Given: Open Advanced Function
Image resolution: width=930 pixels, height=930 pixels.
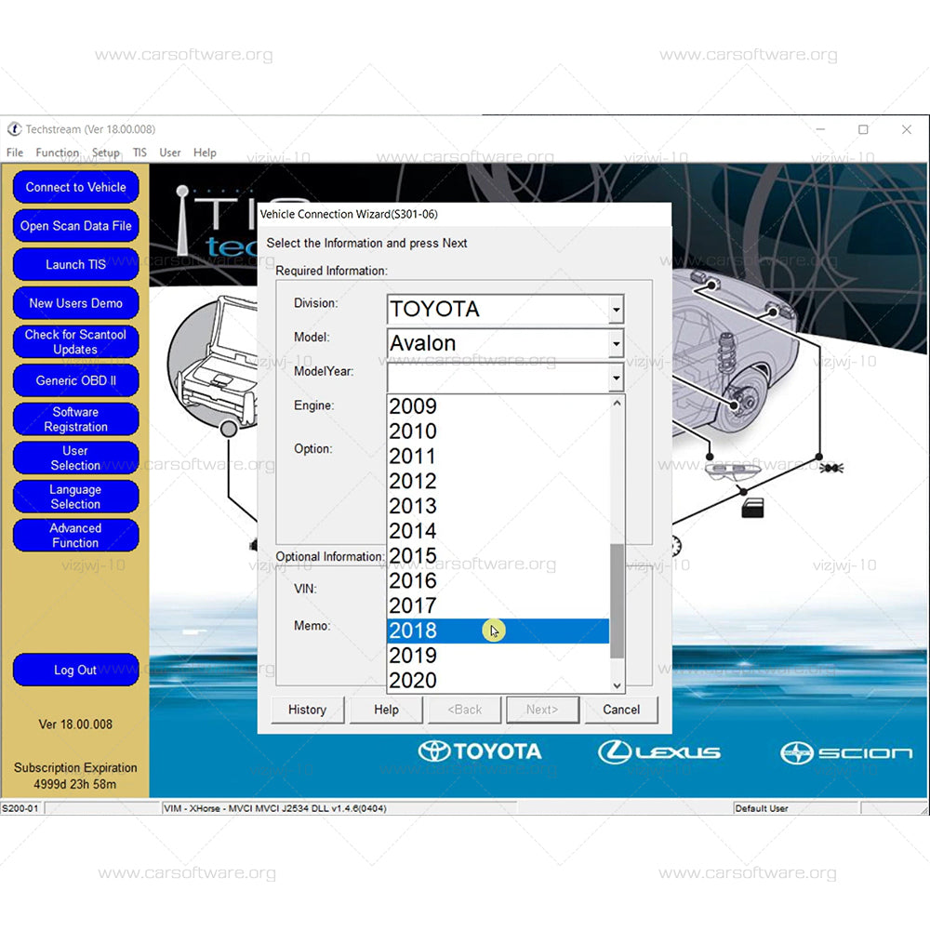Looking at the screenshot, I should point(75,535).
